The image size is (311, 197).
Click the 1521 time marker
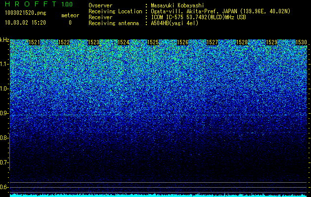34,42
